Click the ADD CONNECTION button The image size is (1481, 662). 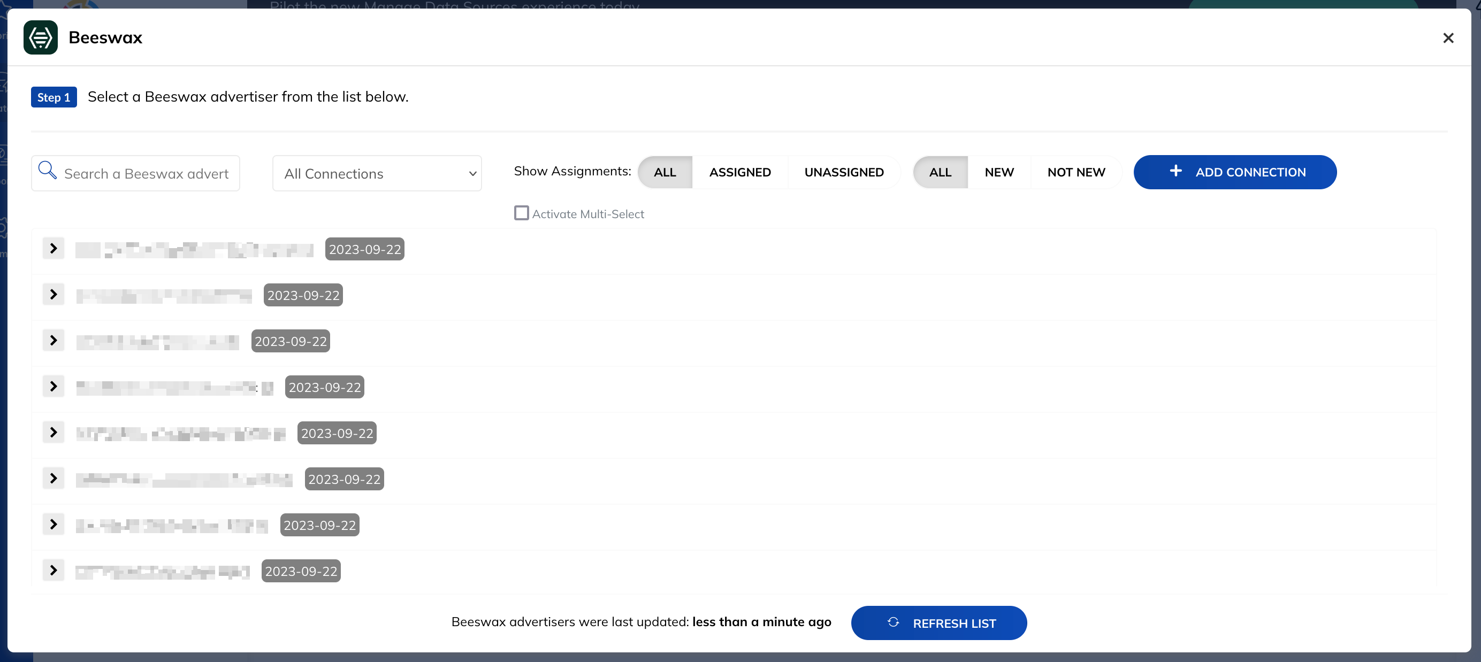(x=1234, y=172)
